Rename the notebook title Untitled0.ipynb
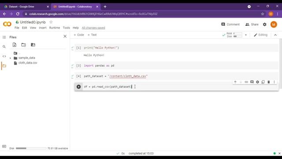This screenshot has height=159, width=282. 33,22
